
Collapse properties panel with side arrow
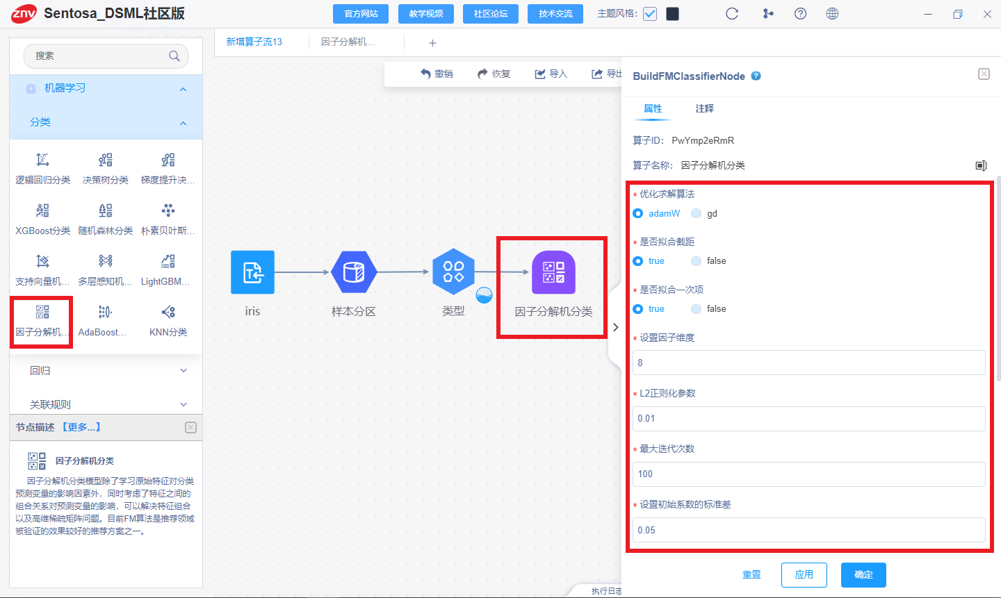pyautogui.click(x=615, y=327)
